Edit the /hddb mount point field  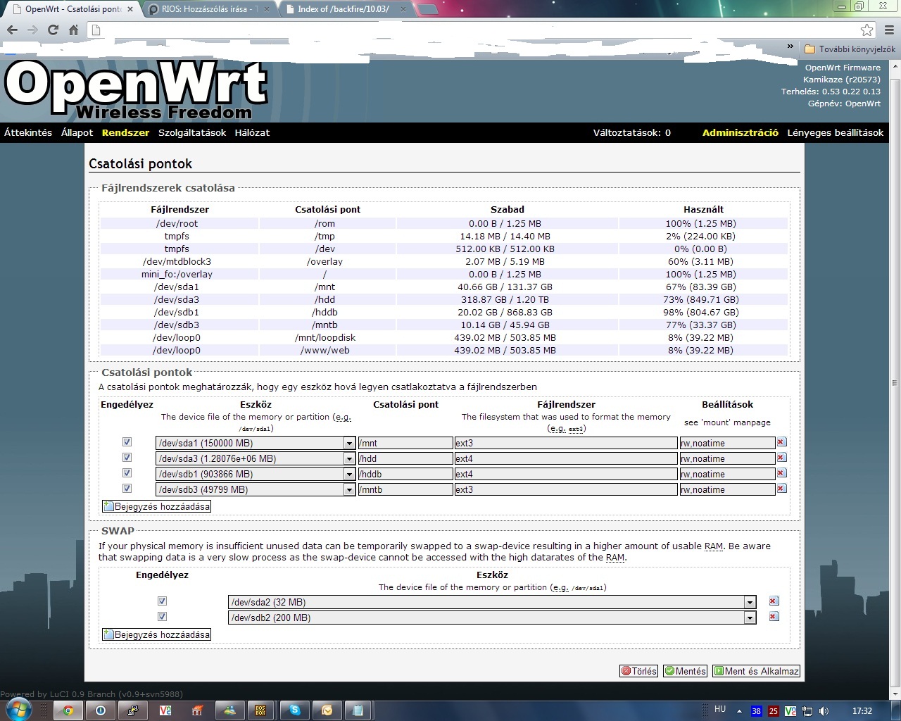click(x=405, y=474)
